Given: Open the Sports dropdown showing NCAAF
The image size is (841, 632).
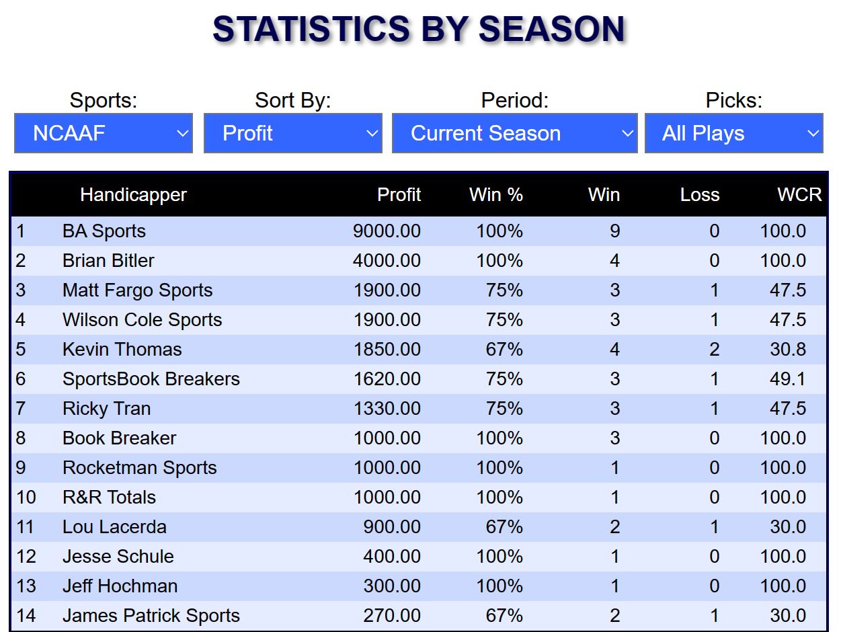Looking at the screenshot, I should [x=104, y=133].
